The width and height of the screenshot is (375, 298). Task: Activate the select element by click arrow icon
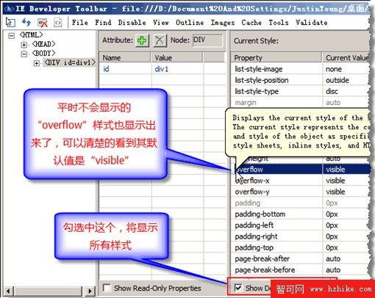click(x=10, y=23)
